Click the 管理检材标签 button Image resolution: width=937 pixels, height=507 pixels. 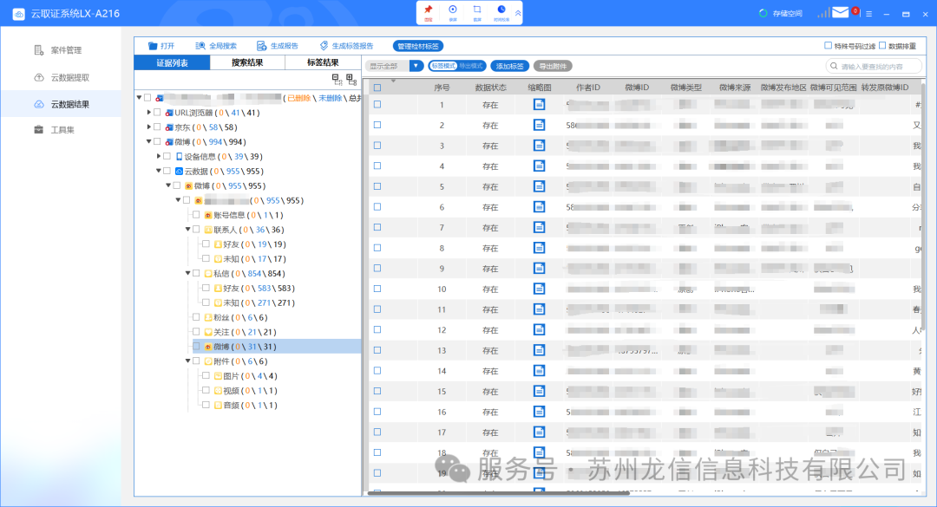pos(418,46)
